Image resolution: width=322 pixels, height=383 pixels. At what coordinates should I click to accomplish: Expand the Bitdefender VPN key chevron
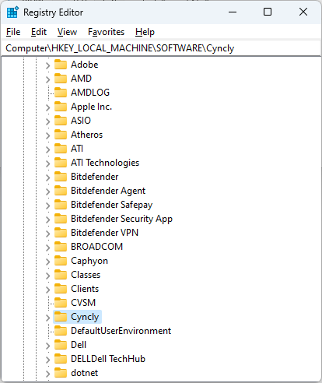coord(47,234)
